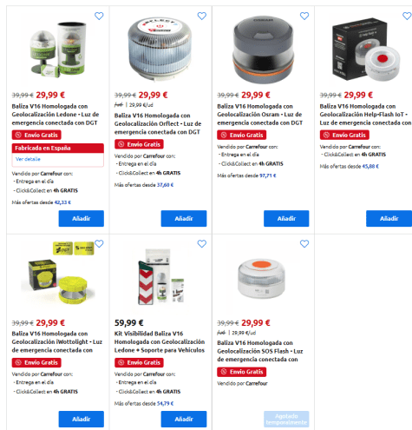This screenshot has width=412, height=430.
Task: Open the Ledone baliza product image
Action: (58, 50)
